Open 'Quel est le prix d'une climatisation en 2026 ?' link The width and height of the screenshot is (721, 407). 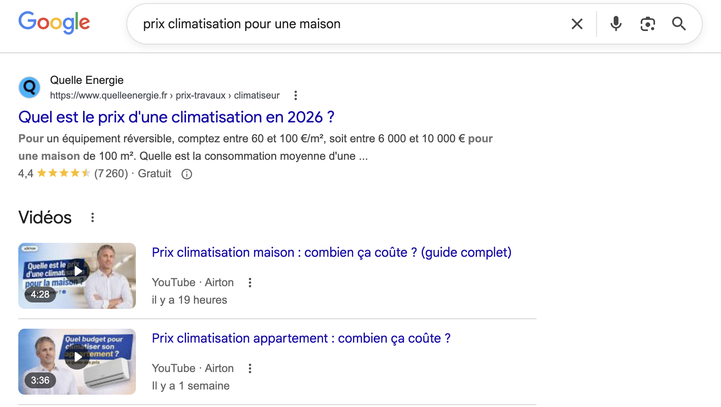click(x=176, y=117)
